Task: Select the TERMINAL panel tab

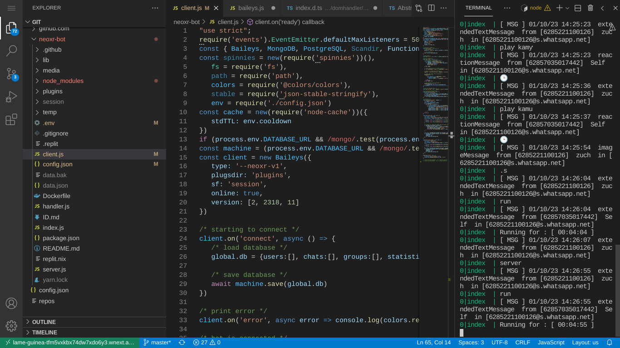Action: 478,8
